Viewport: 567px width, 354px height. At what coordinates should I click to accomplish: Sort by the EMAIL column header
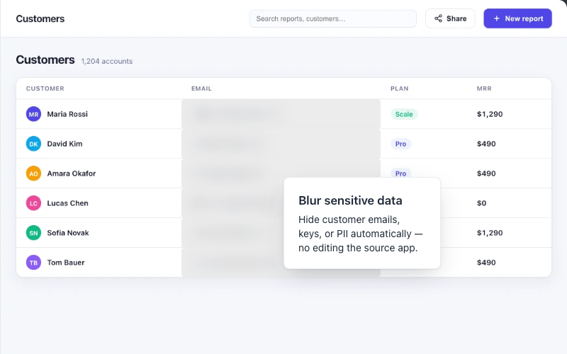click(201, 88)
